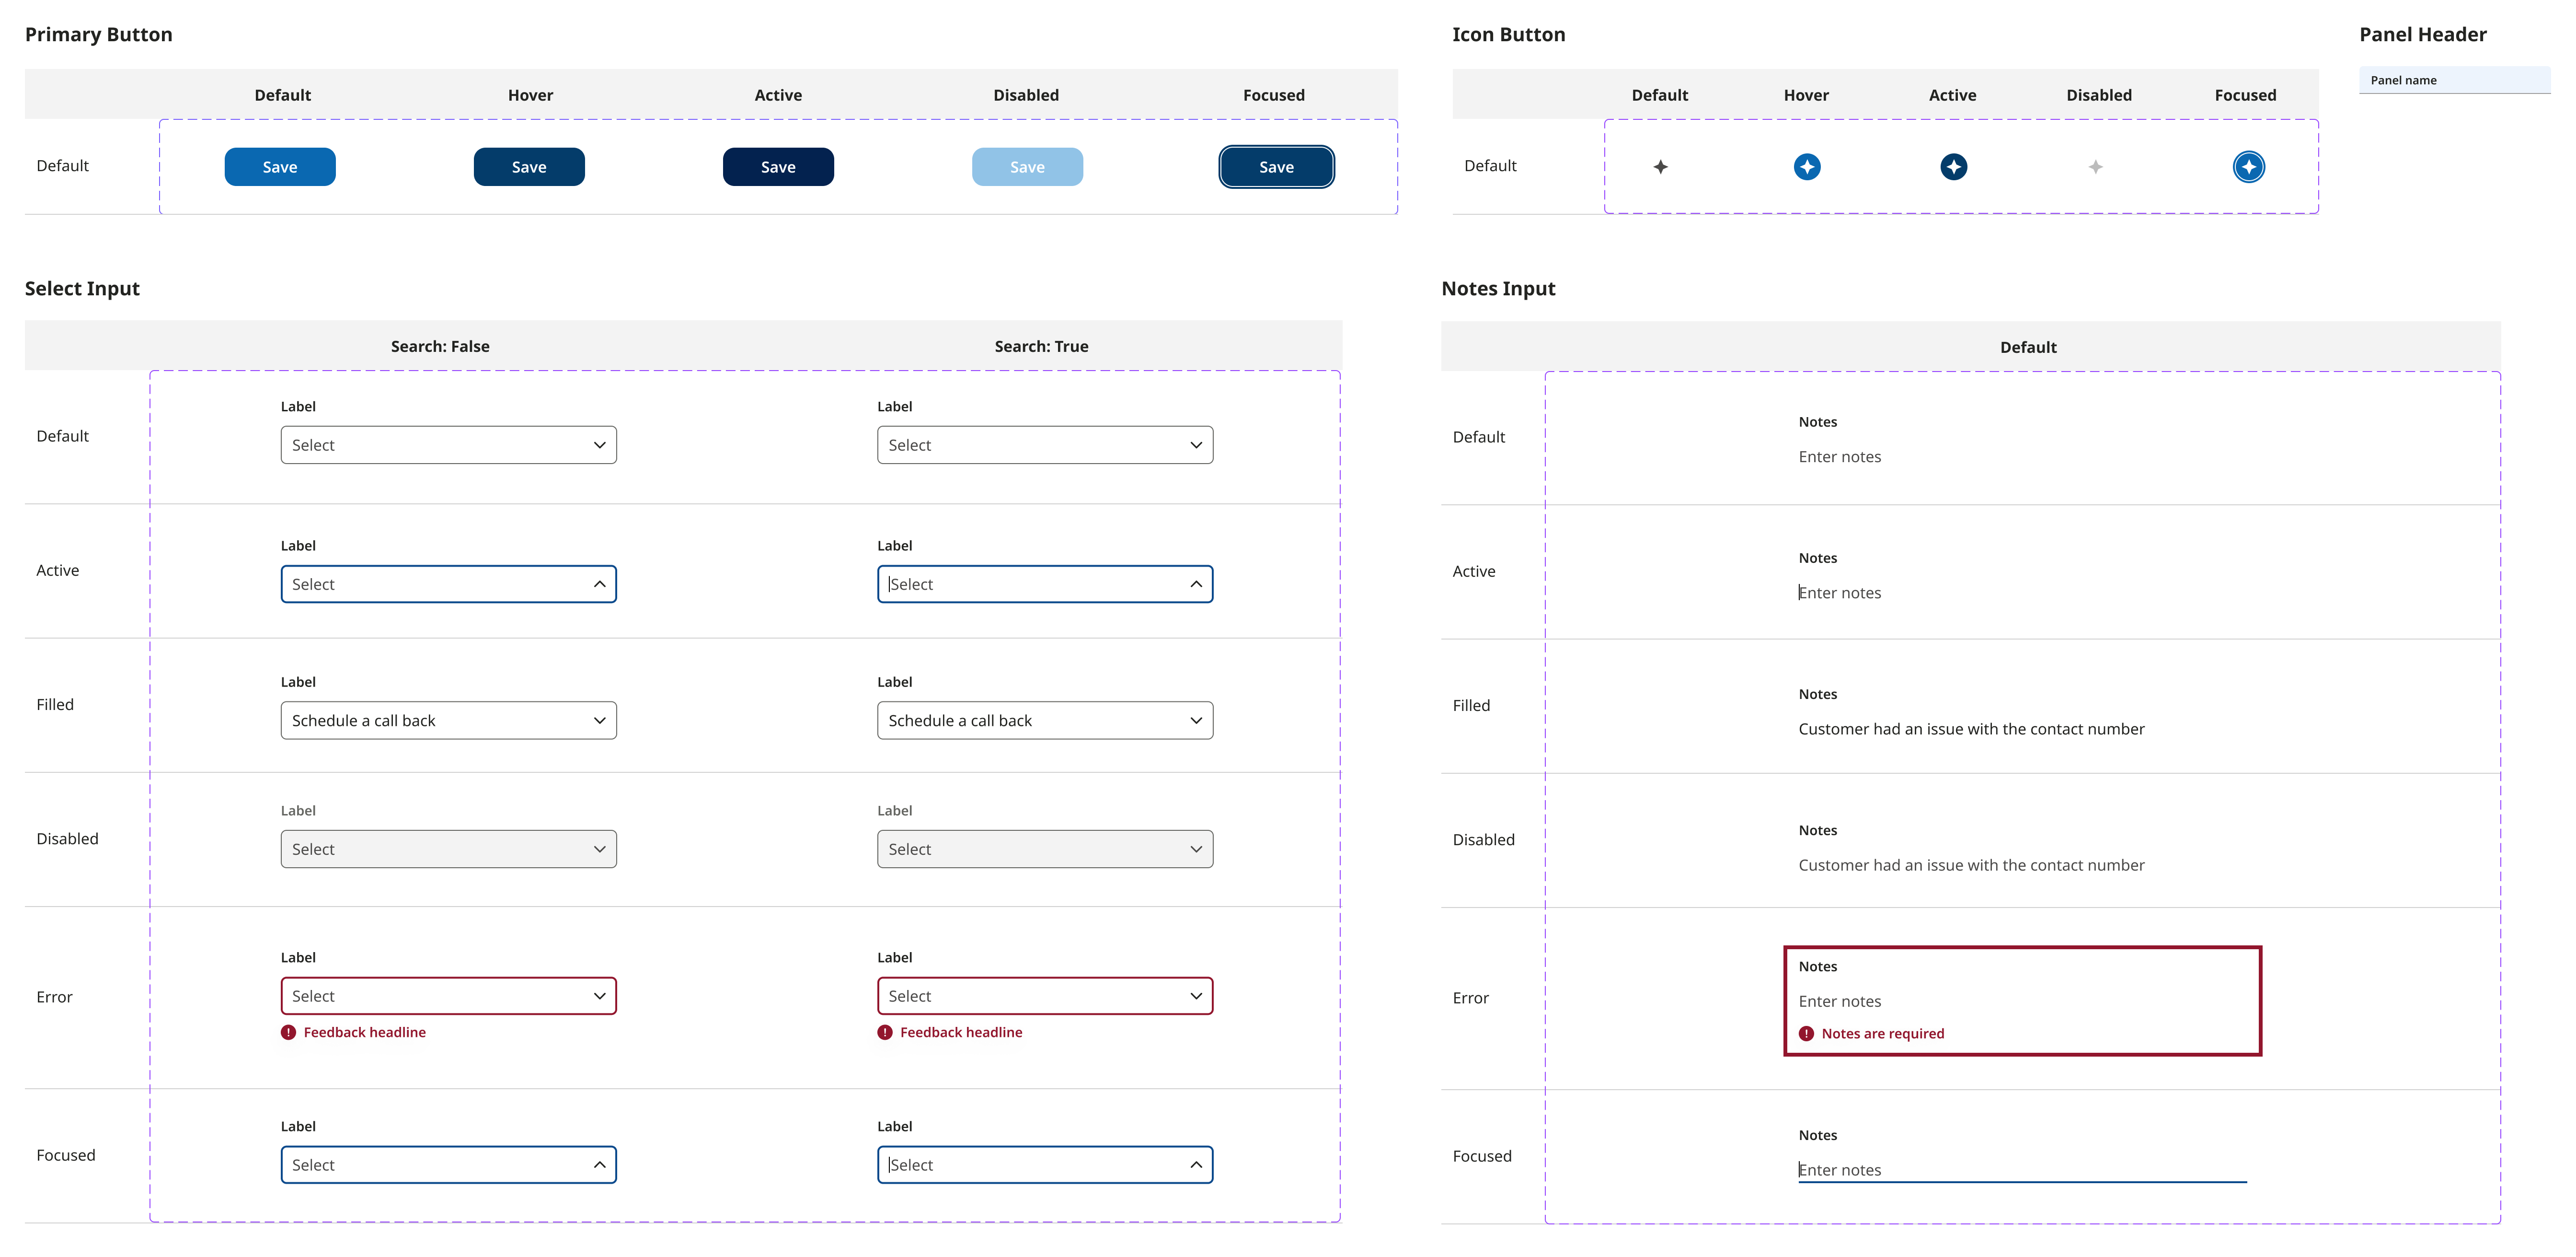Click the Focused row underlined Enter notes field
Viewport: 2576px width, 1257px height.
(2022, 1169)
